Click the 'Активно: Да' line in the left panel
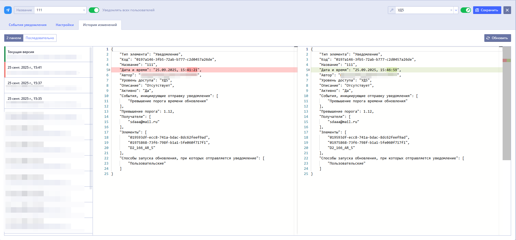 [x=136, y=91]
